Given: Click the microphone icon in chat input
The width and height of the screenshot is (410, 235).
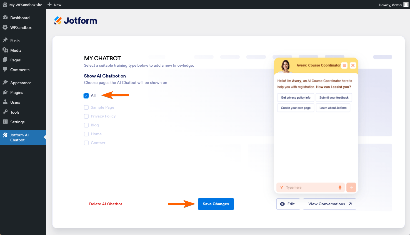Looking at the screenshot, I should tap(340, 187).
